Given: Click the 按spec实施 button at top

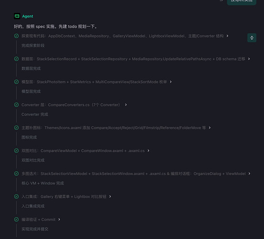Looking at the screenshot, I should pos(242,2).
